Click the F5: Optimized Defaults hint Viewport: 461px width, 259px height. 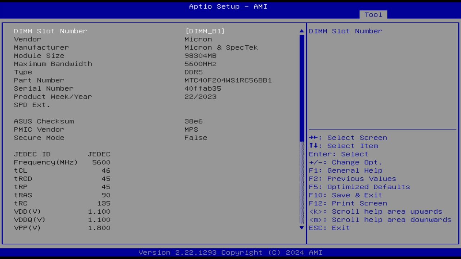click(x=359, y=187)
